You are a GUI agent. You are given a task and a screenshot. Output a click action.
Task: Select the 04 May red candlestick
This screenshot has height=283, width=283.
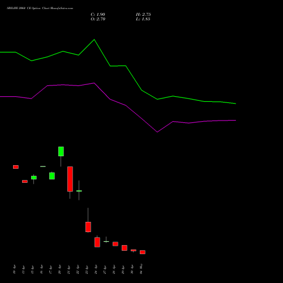click(143, 252)
